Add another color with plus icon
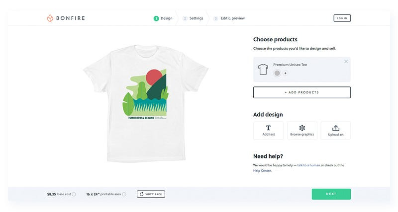Image resolution: width=398 pixels, height=212 pixels. point(285,73)
